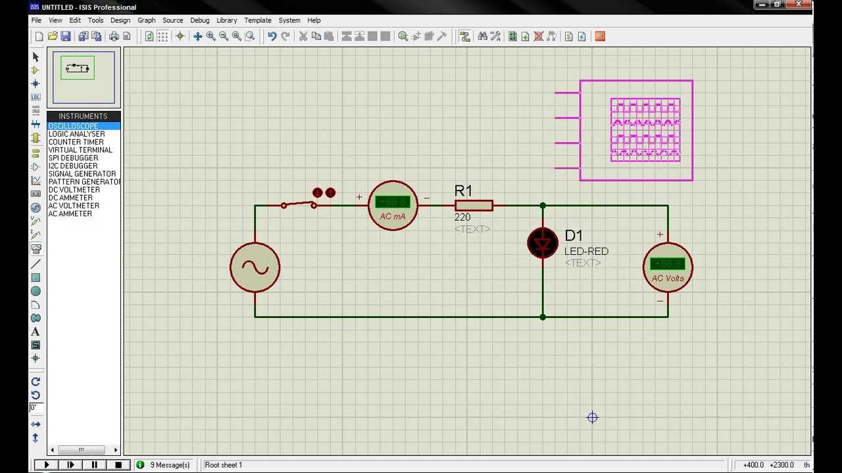Create a new design file
The width and height of the screenshot is (842, 473).
(x=39, y=36)
